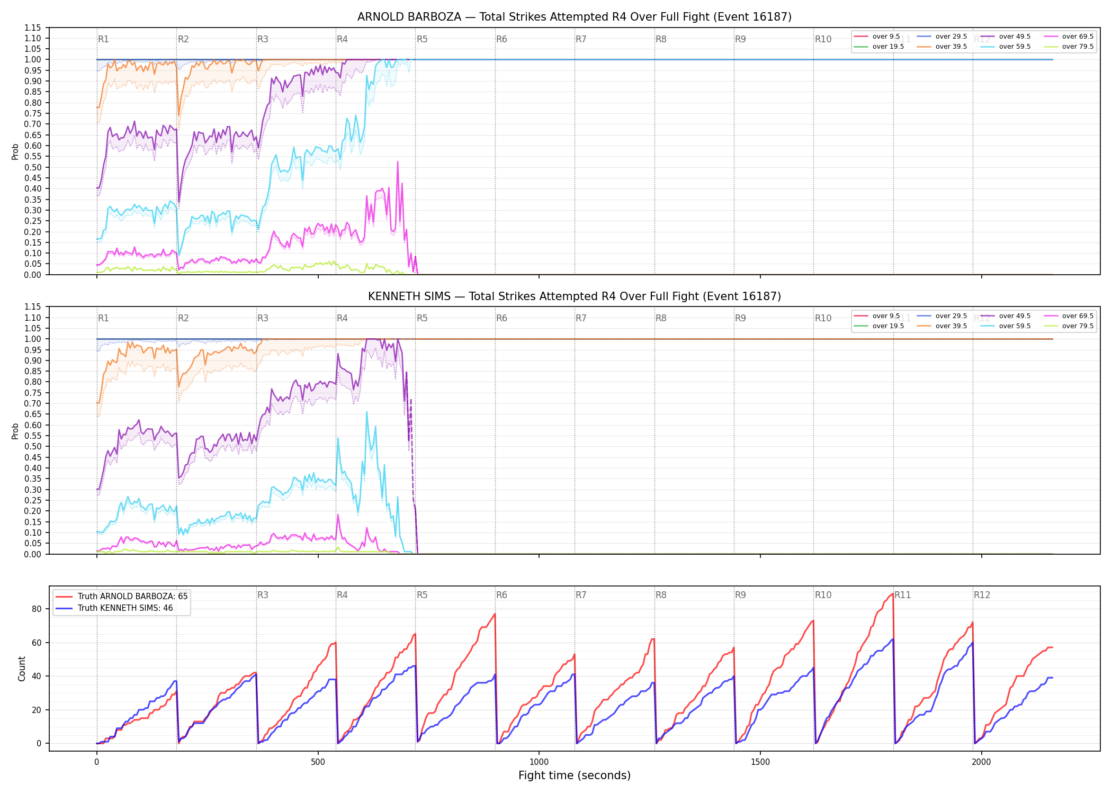The width and height of the screenshot is (1112, 794).
Task: Click R5 round marker in Barboza chart
Action: pos(422,39)
